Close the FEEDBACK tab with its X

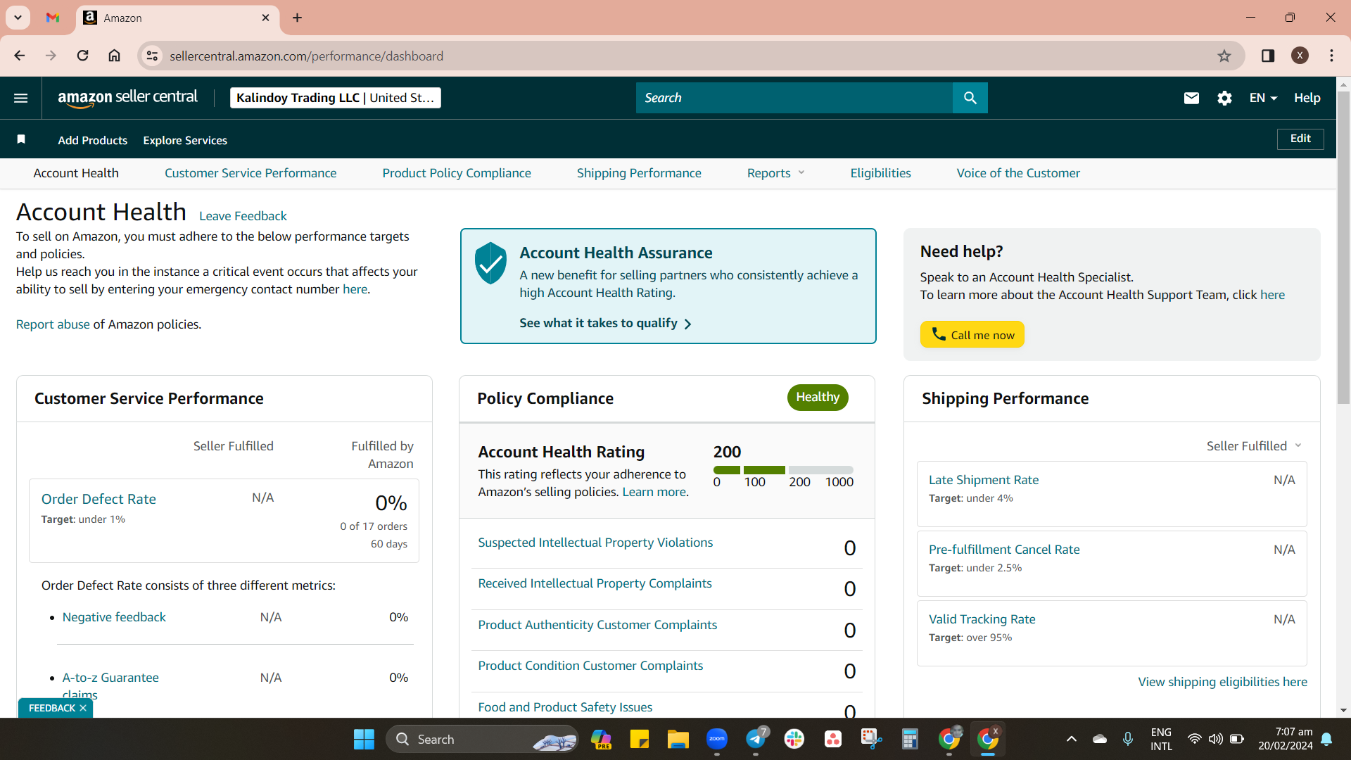83,708
